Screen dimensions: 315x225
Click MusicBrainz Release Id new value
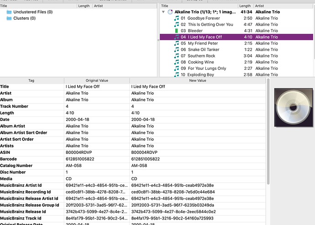173,212
